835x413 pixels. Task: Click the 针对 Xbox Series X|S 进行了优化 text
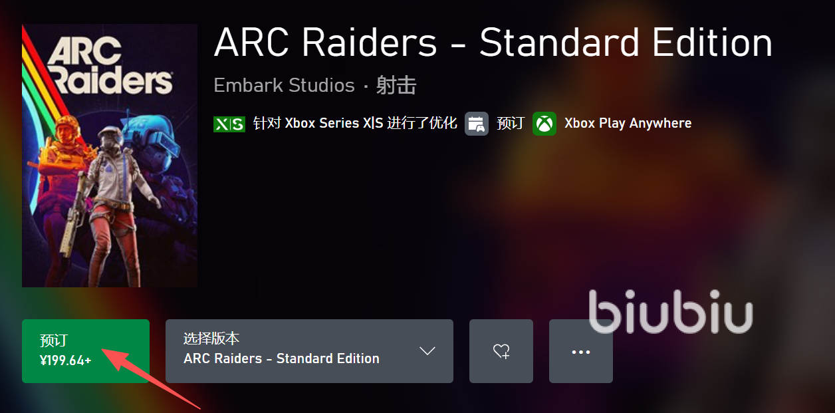pos(355,124)
